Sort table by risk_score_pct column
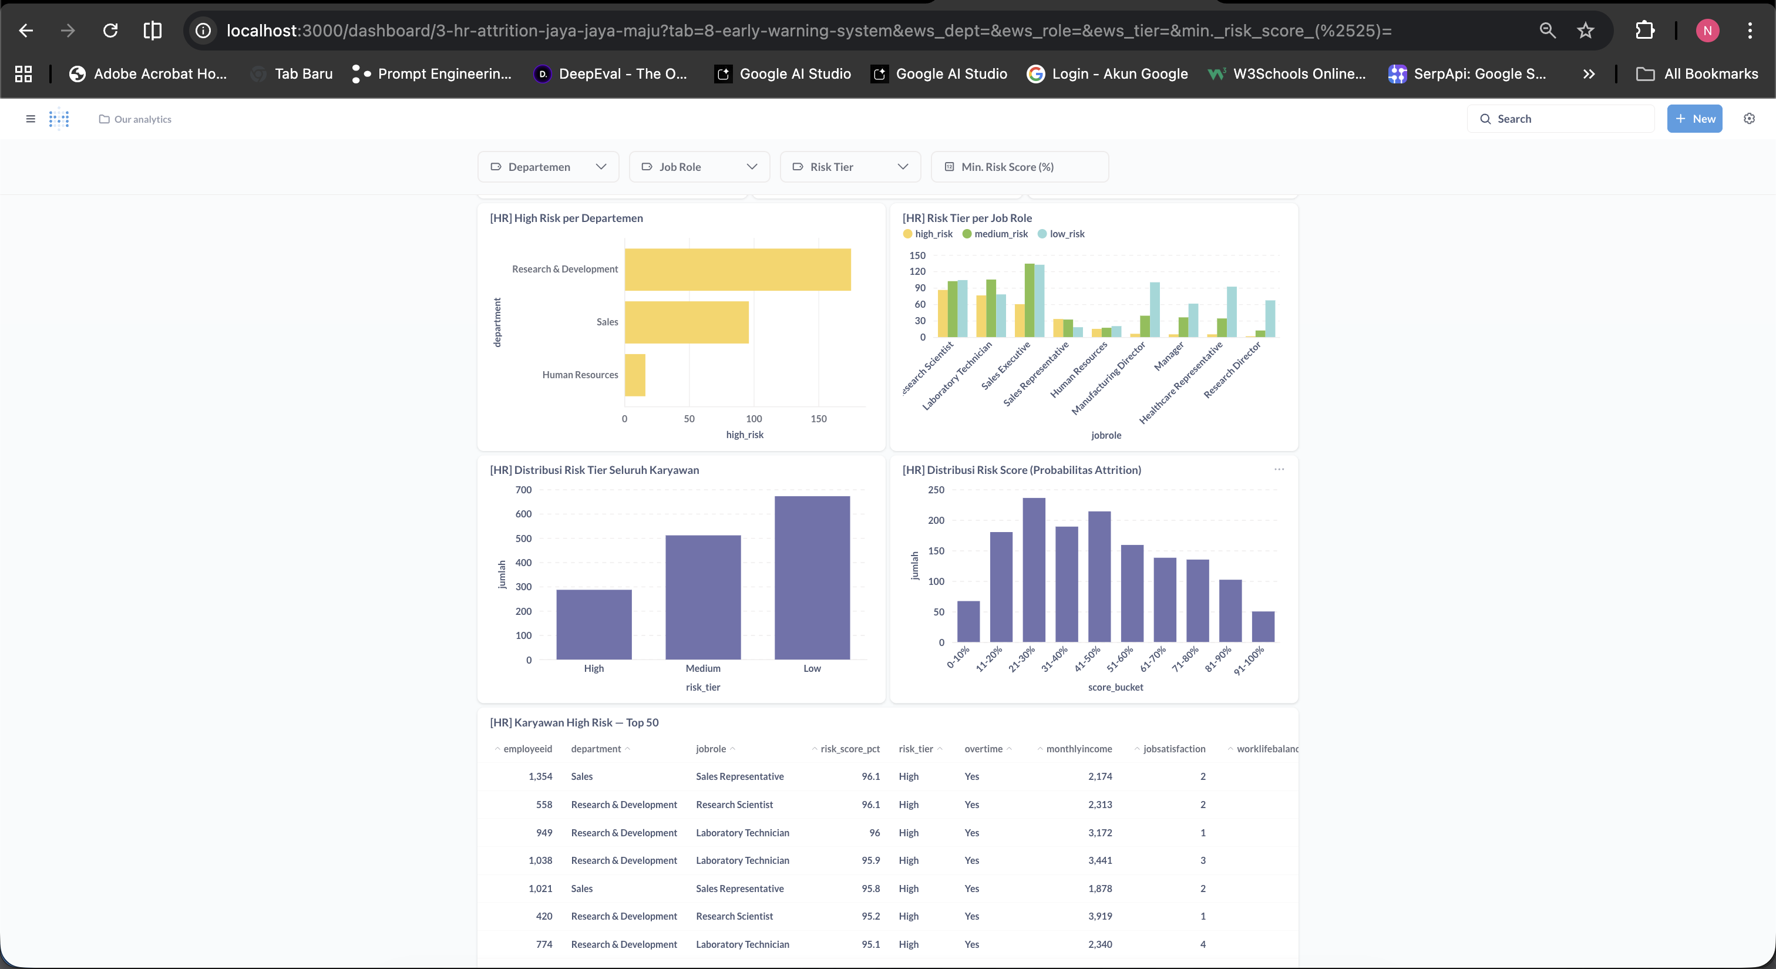The image size is (1776, 969). point(845,748)
